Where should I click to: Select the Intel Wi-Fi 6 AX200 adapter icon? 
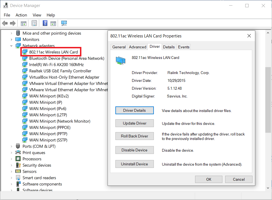coord(25,65)
